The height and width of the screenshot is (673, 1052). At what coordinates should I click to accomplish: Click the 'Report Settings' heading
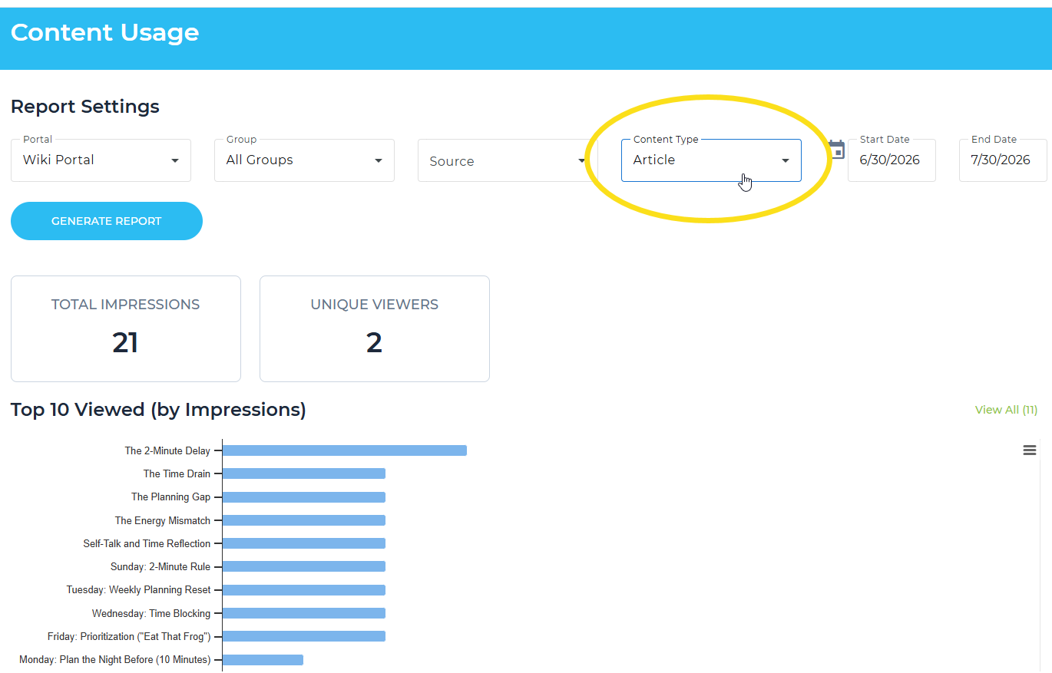(x=85, y=107)
